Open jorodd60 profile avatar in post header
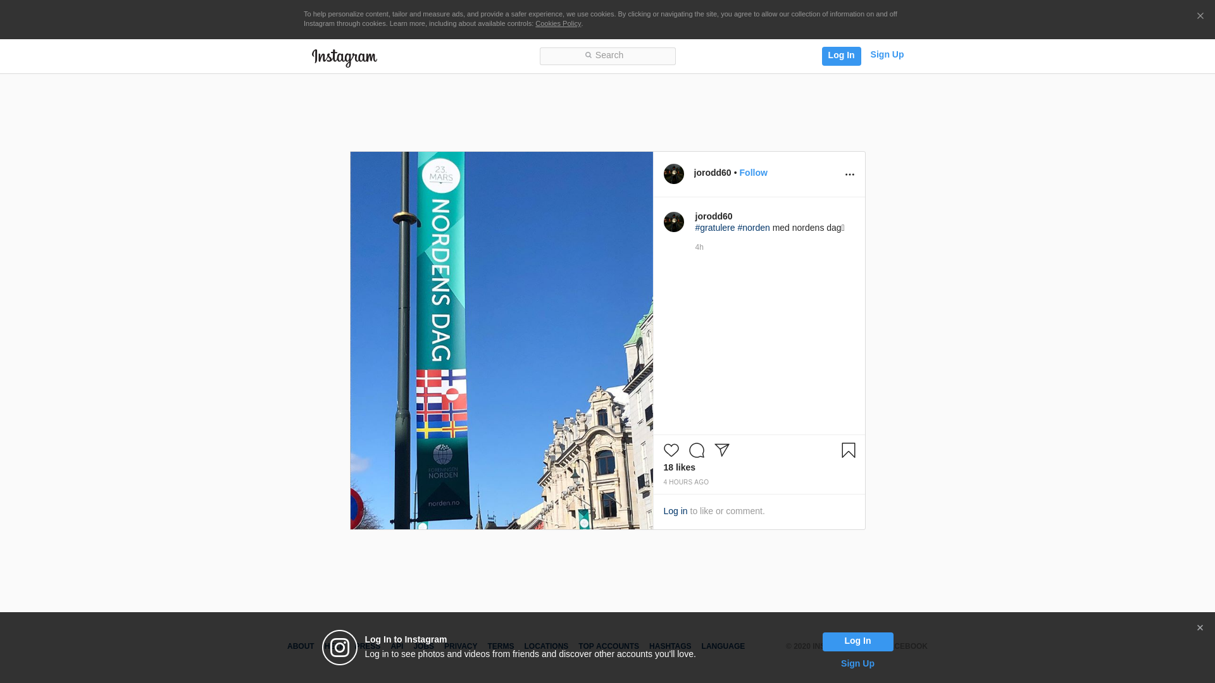This screenshot has width=1215, height=683. pos(673,174)
